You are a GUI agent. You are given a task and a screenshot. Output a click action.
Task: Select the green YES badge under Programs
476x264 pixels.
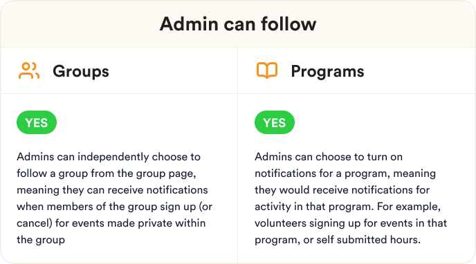(275, 122)
